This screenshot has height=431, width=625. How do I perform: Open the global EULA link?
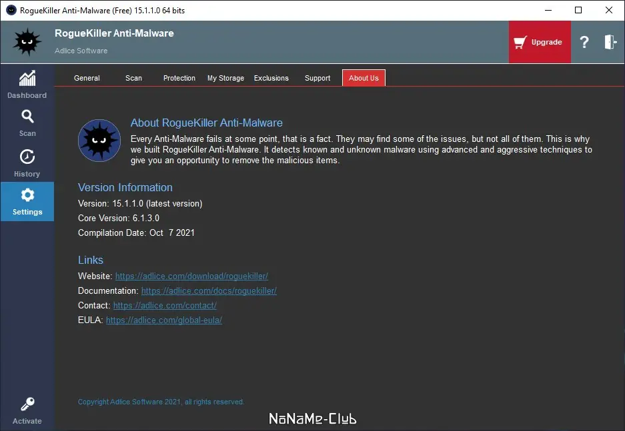click(164, 320)
